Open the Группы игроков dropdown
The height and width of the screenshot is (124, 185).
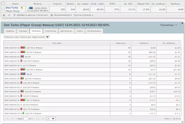(83, 15)
